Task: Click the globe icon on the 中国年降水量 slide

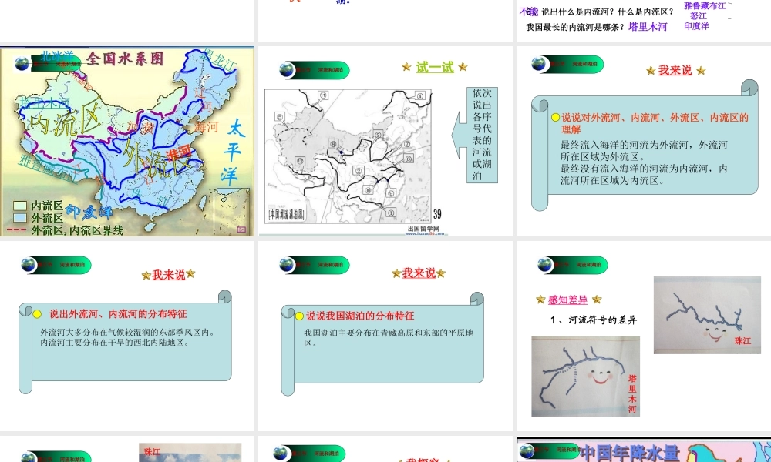Action: 527,450
